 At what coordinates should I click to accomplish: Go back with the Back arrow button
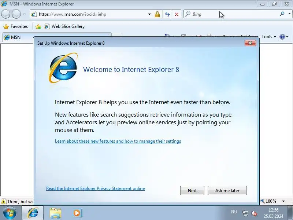pyautogui.click(x=6, y=14)
